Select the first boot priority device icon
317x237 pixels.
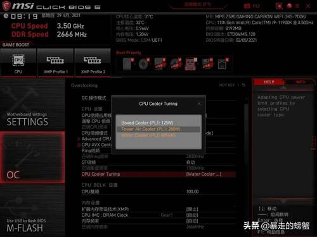pos(128,64)
